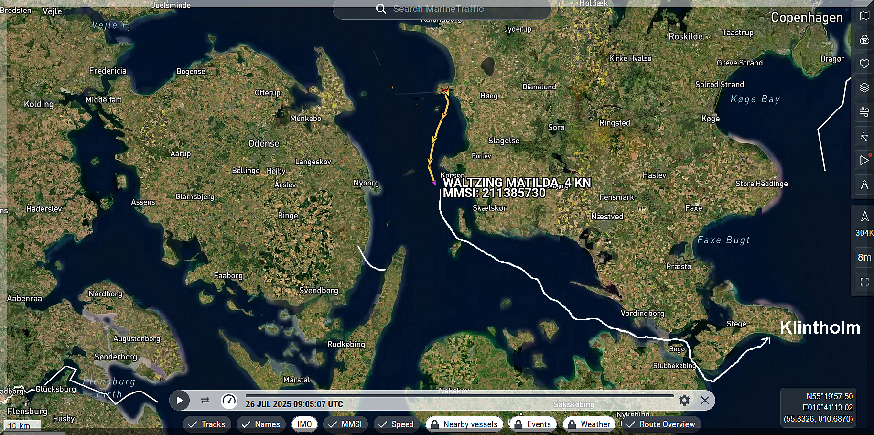Viewport: 874px width, 435px height.
Task: Click the navigation arrow location icon
Action: 864,217
